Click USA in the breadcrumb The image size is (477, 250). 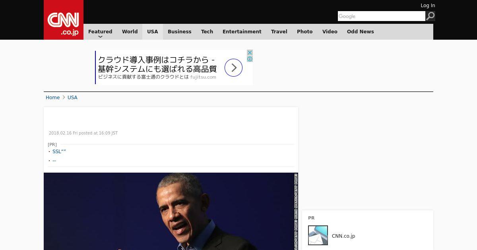[x=72, y=98]
